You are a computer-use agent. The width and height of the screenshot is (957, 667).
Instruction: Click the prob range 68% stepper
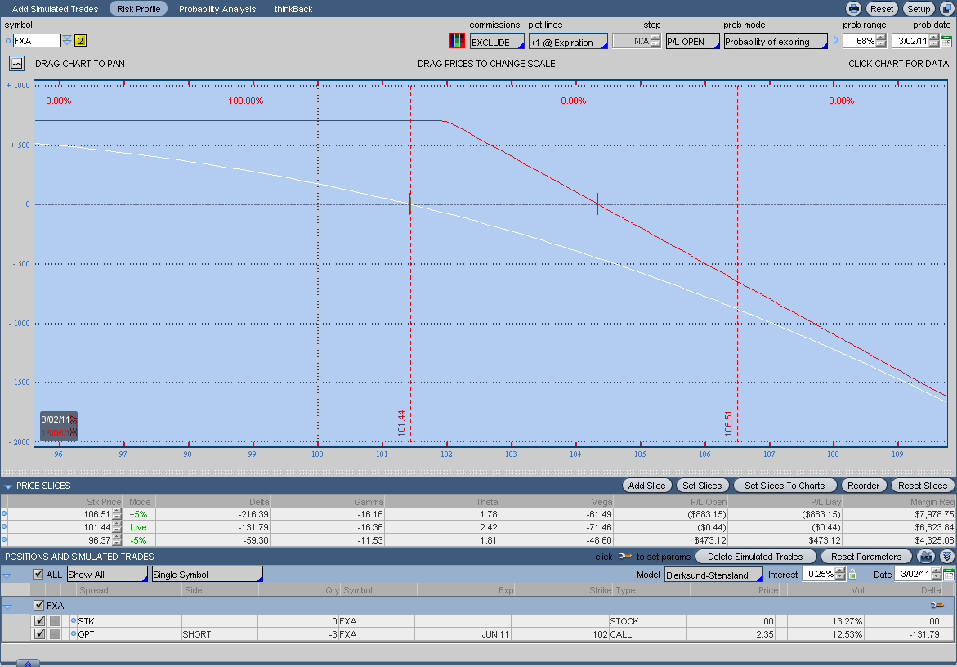coord(881,41)
